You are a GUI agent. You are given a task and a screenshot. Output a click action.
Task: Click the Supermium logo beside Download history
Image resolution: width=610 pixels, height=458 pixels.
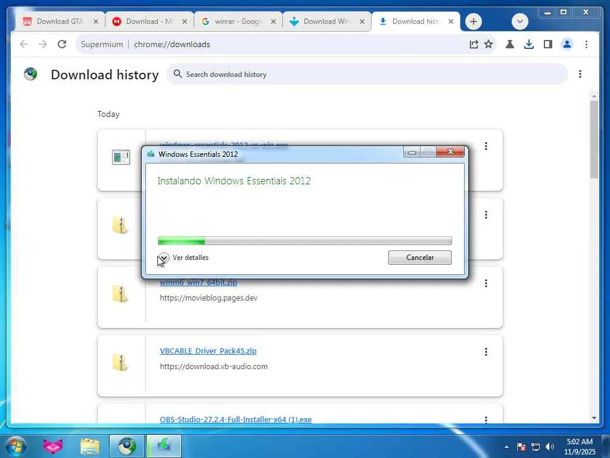[x=30, y=74]
